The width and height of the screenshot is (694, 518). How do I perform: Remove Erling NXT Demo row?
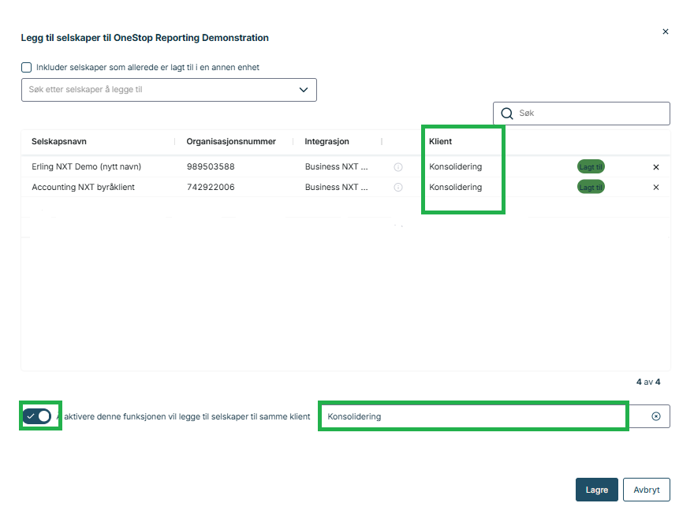pos(655,167)
